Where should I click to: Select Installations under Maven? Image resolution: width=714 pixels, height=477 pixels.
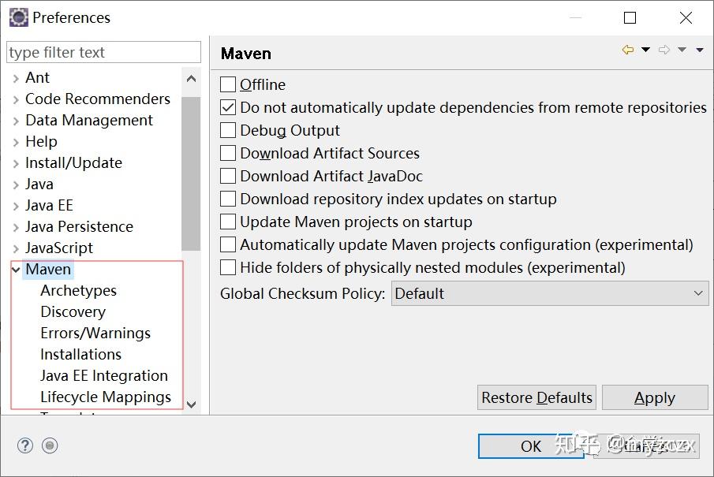point(80,354)
